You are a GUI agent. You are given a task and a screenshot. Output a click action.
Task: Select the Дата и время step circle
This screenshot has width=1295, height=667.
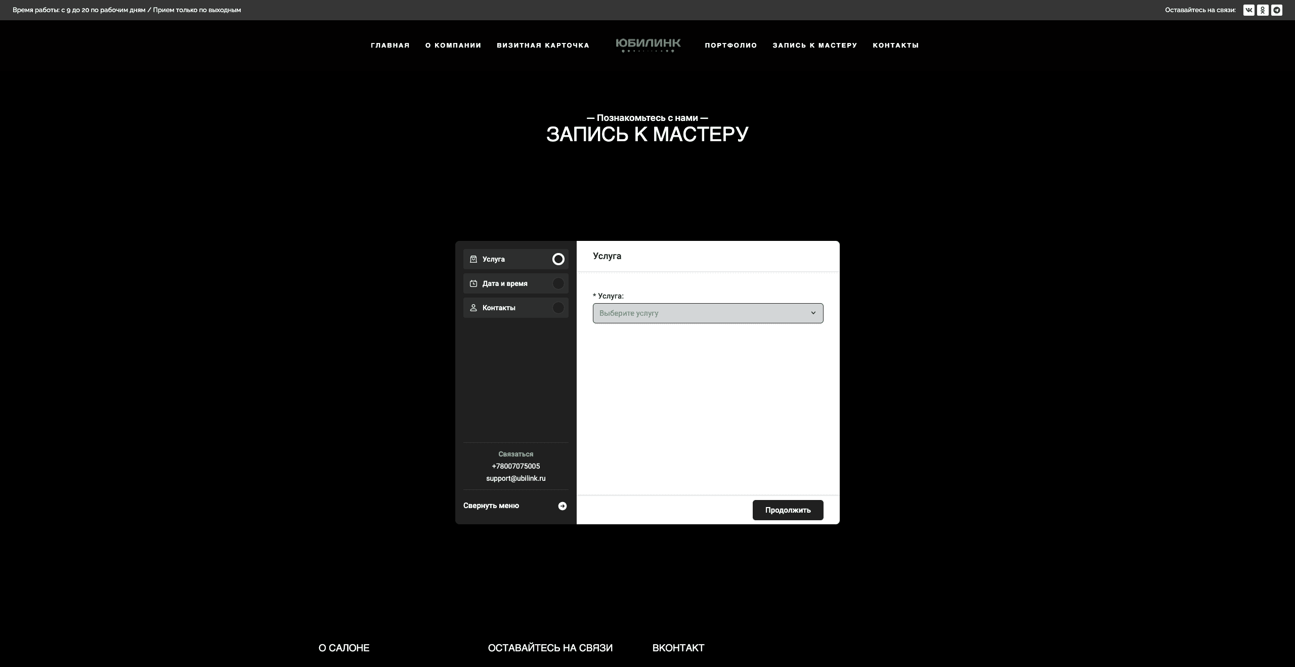click(558, 283)
